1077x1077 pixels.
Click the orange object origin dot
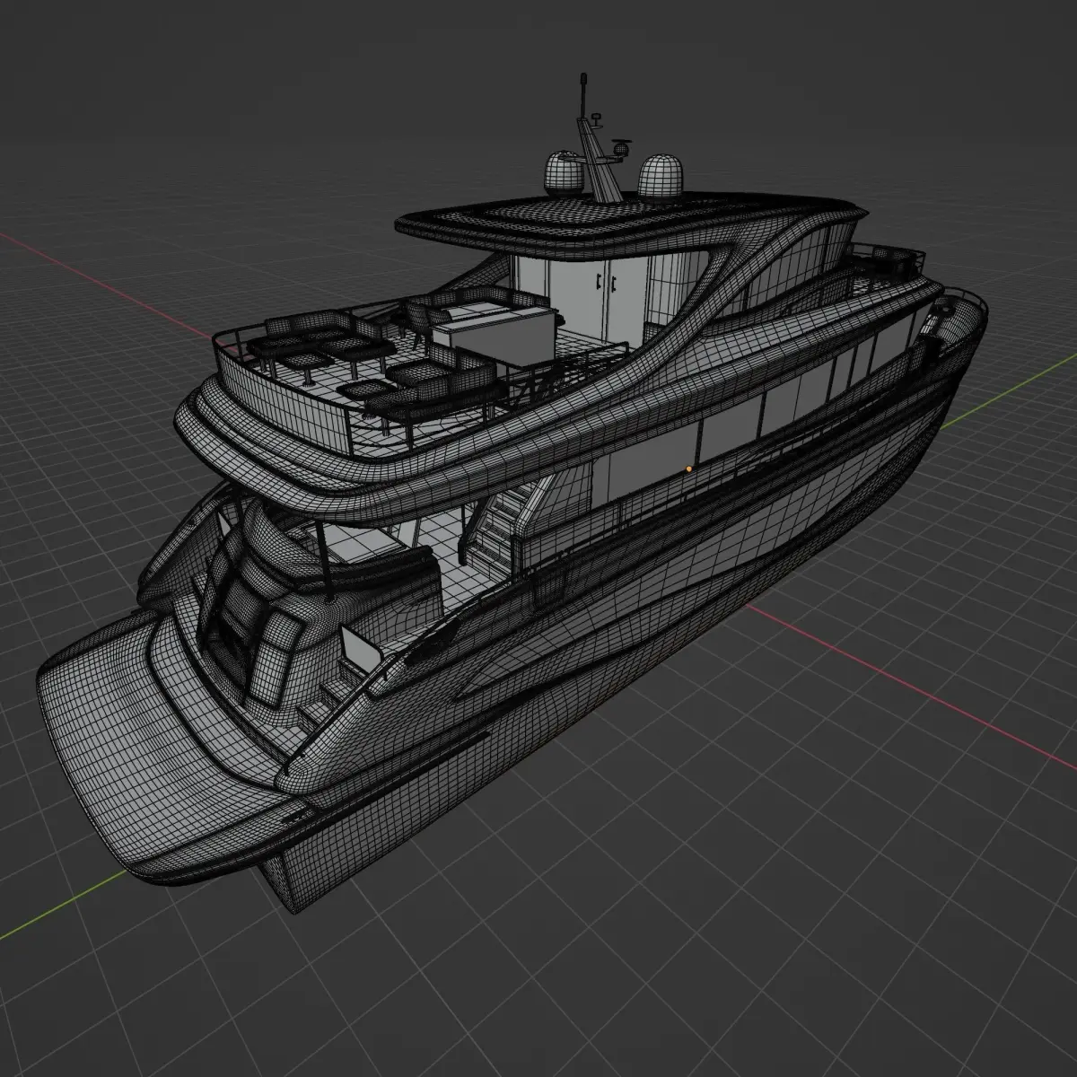688,468
